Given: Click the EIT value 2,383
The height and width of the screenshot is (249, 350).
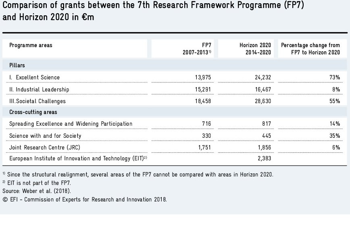Looking at the screenshot, I should [x=264, y=159].
